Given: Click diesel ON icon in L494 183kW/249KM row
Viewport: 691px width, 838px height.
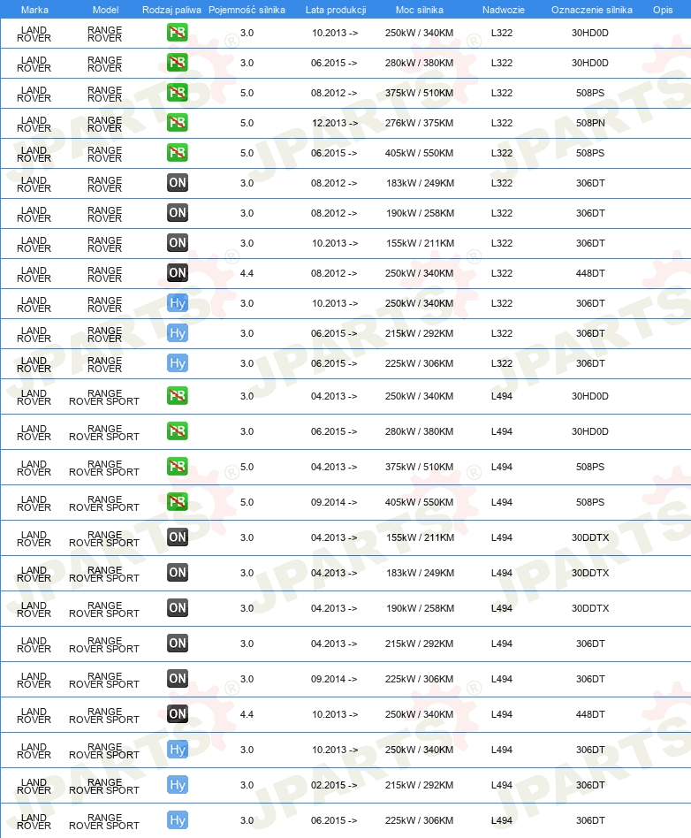Looking at the screenshot, I should pyautogui.click(x=177, y=573).
